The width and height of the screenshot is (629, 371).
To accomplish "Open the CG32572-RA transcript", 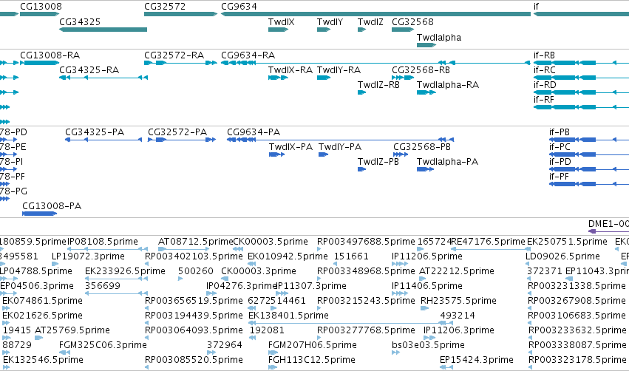I will point(180,63).
